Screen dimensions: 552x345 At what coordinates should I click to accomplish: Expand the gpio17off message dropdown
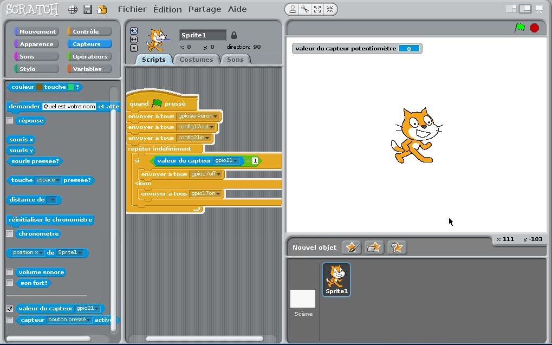tap(219, 174)
